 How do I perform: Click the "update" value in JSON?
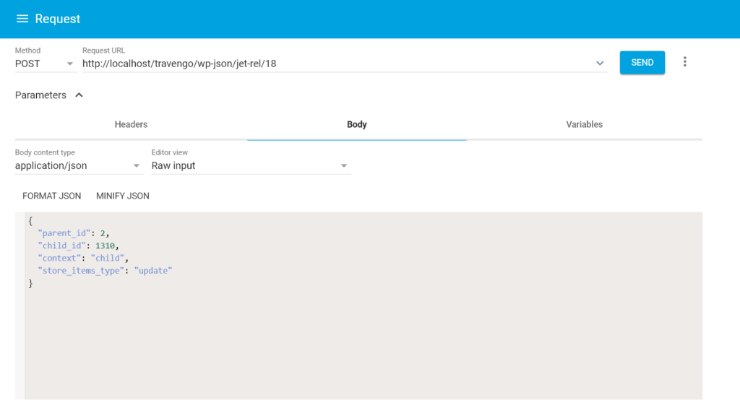153,271
